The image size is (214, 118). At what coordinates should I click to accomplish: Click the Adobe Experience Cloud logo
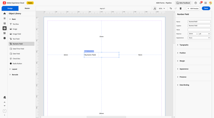click(x=4, y=3)
